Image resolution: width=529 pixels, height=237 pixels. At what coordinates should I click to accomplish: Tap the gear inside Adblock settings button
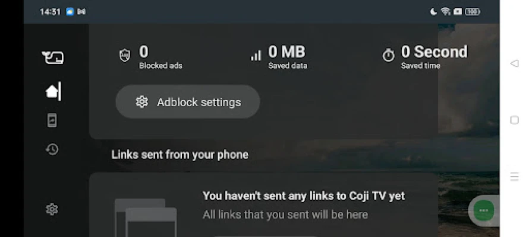coord(141,102)
